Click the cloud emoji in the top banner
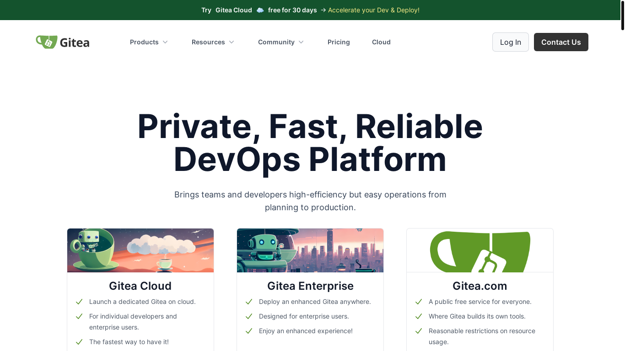This screenshot has height=351, width=625. [260, 10]
